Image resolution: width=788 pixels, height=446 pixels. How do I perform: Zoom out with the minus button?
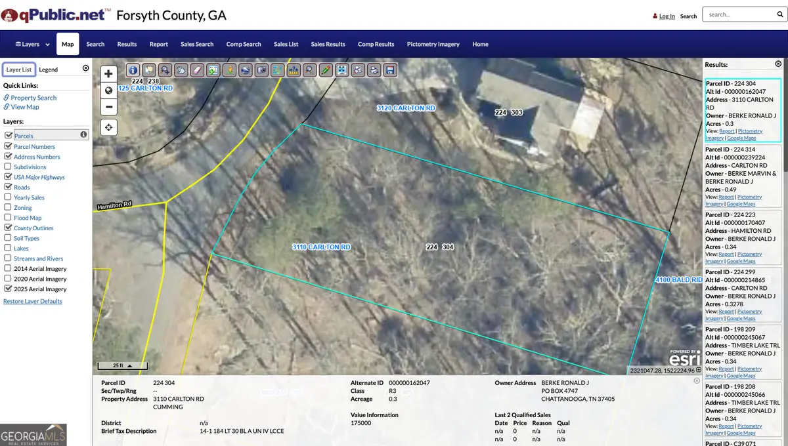click(109, 106)
